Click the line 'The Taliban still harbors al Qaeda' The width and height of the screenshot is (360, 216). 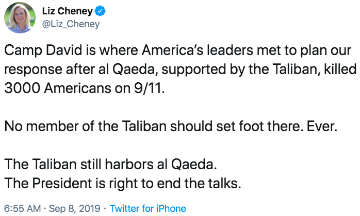pos(110,164)
